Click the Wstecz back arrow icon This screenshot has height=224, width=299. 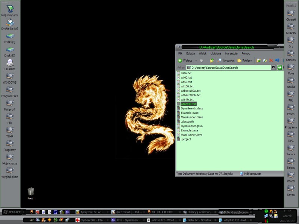180,60
